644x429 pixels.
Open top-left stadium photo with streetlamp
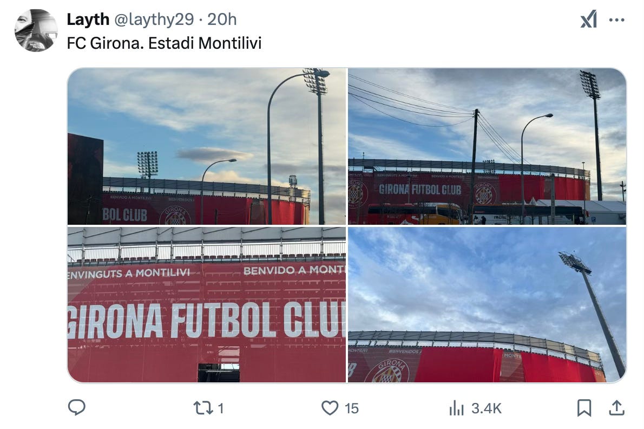tap(207, 146)
